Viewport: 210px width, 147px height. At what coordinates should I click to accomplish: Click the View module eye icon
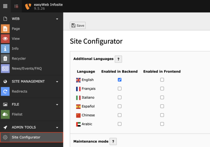click(5, 39)
